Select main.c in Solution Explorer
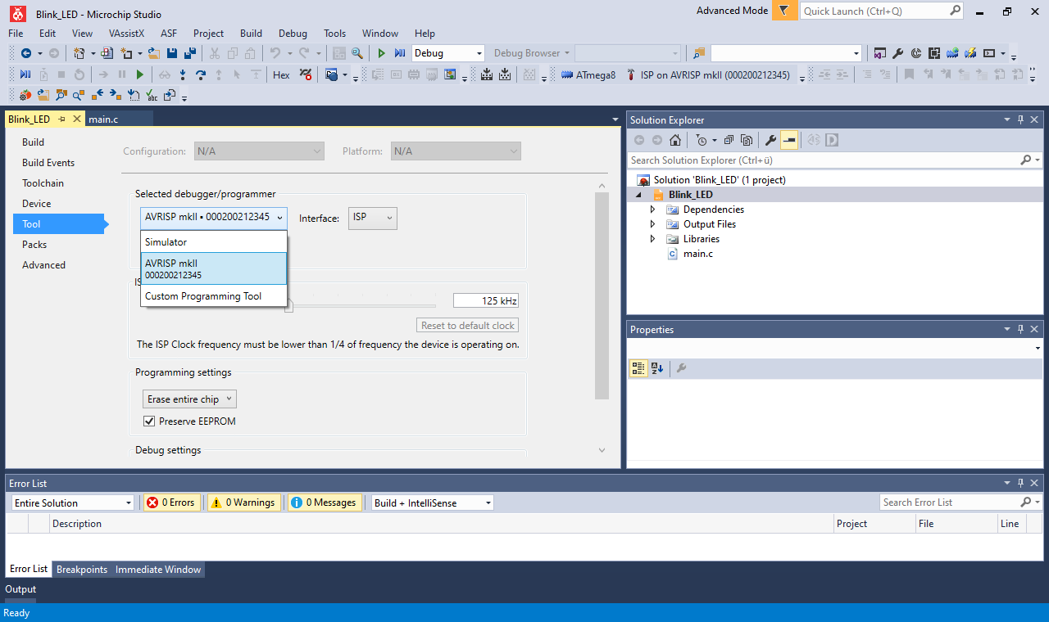 point(697,254)
